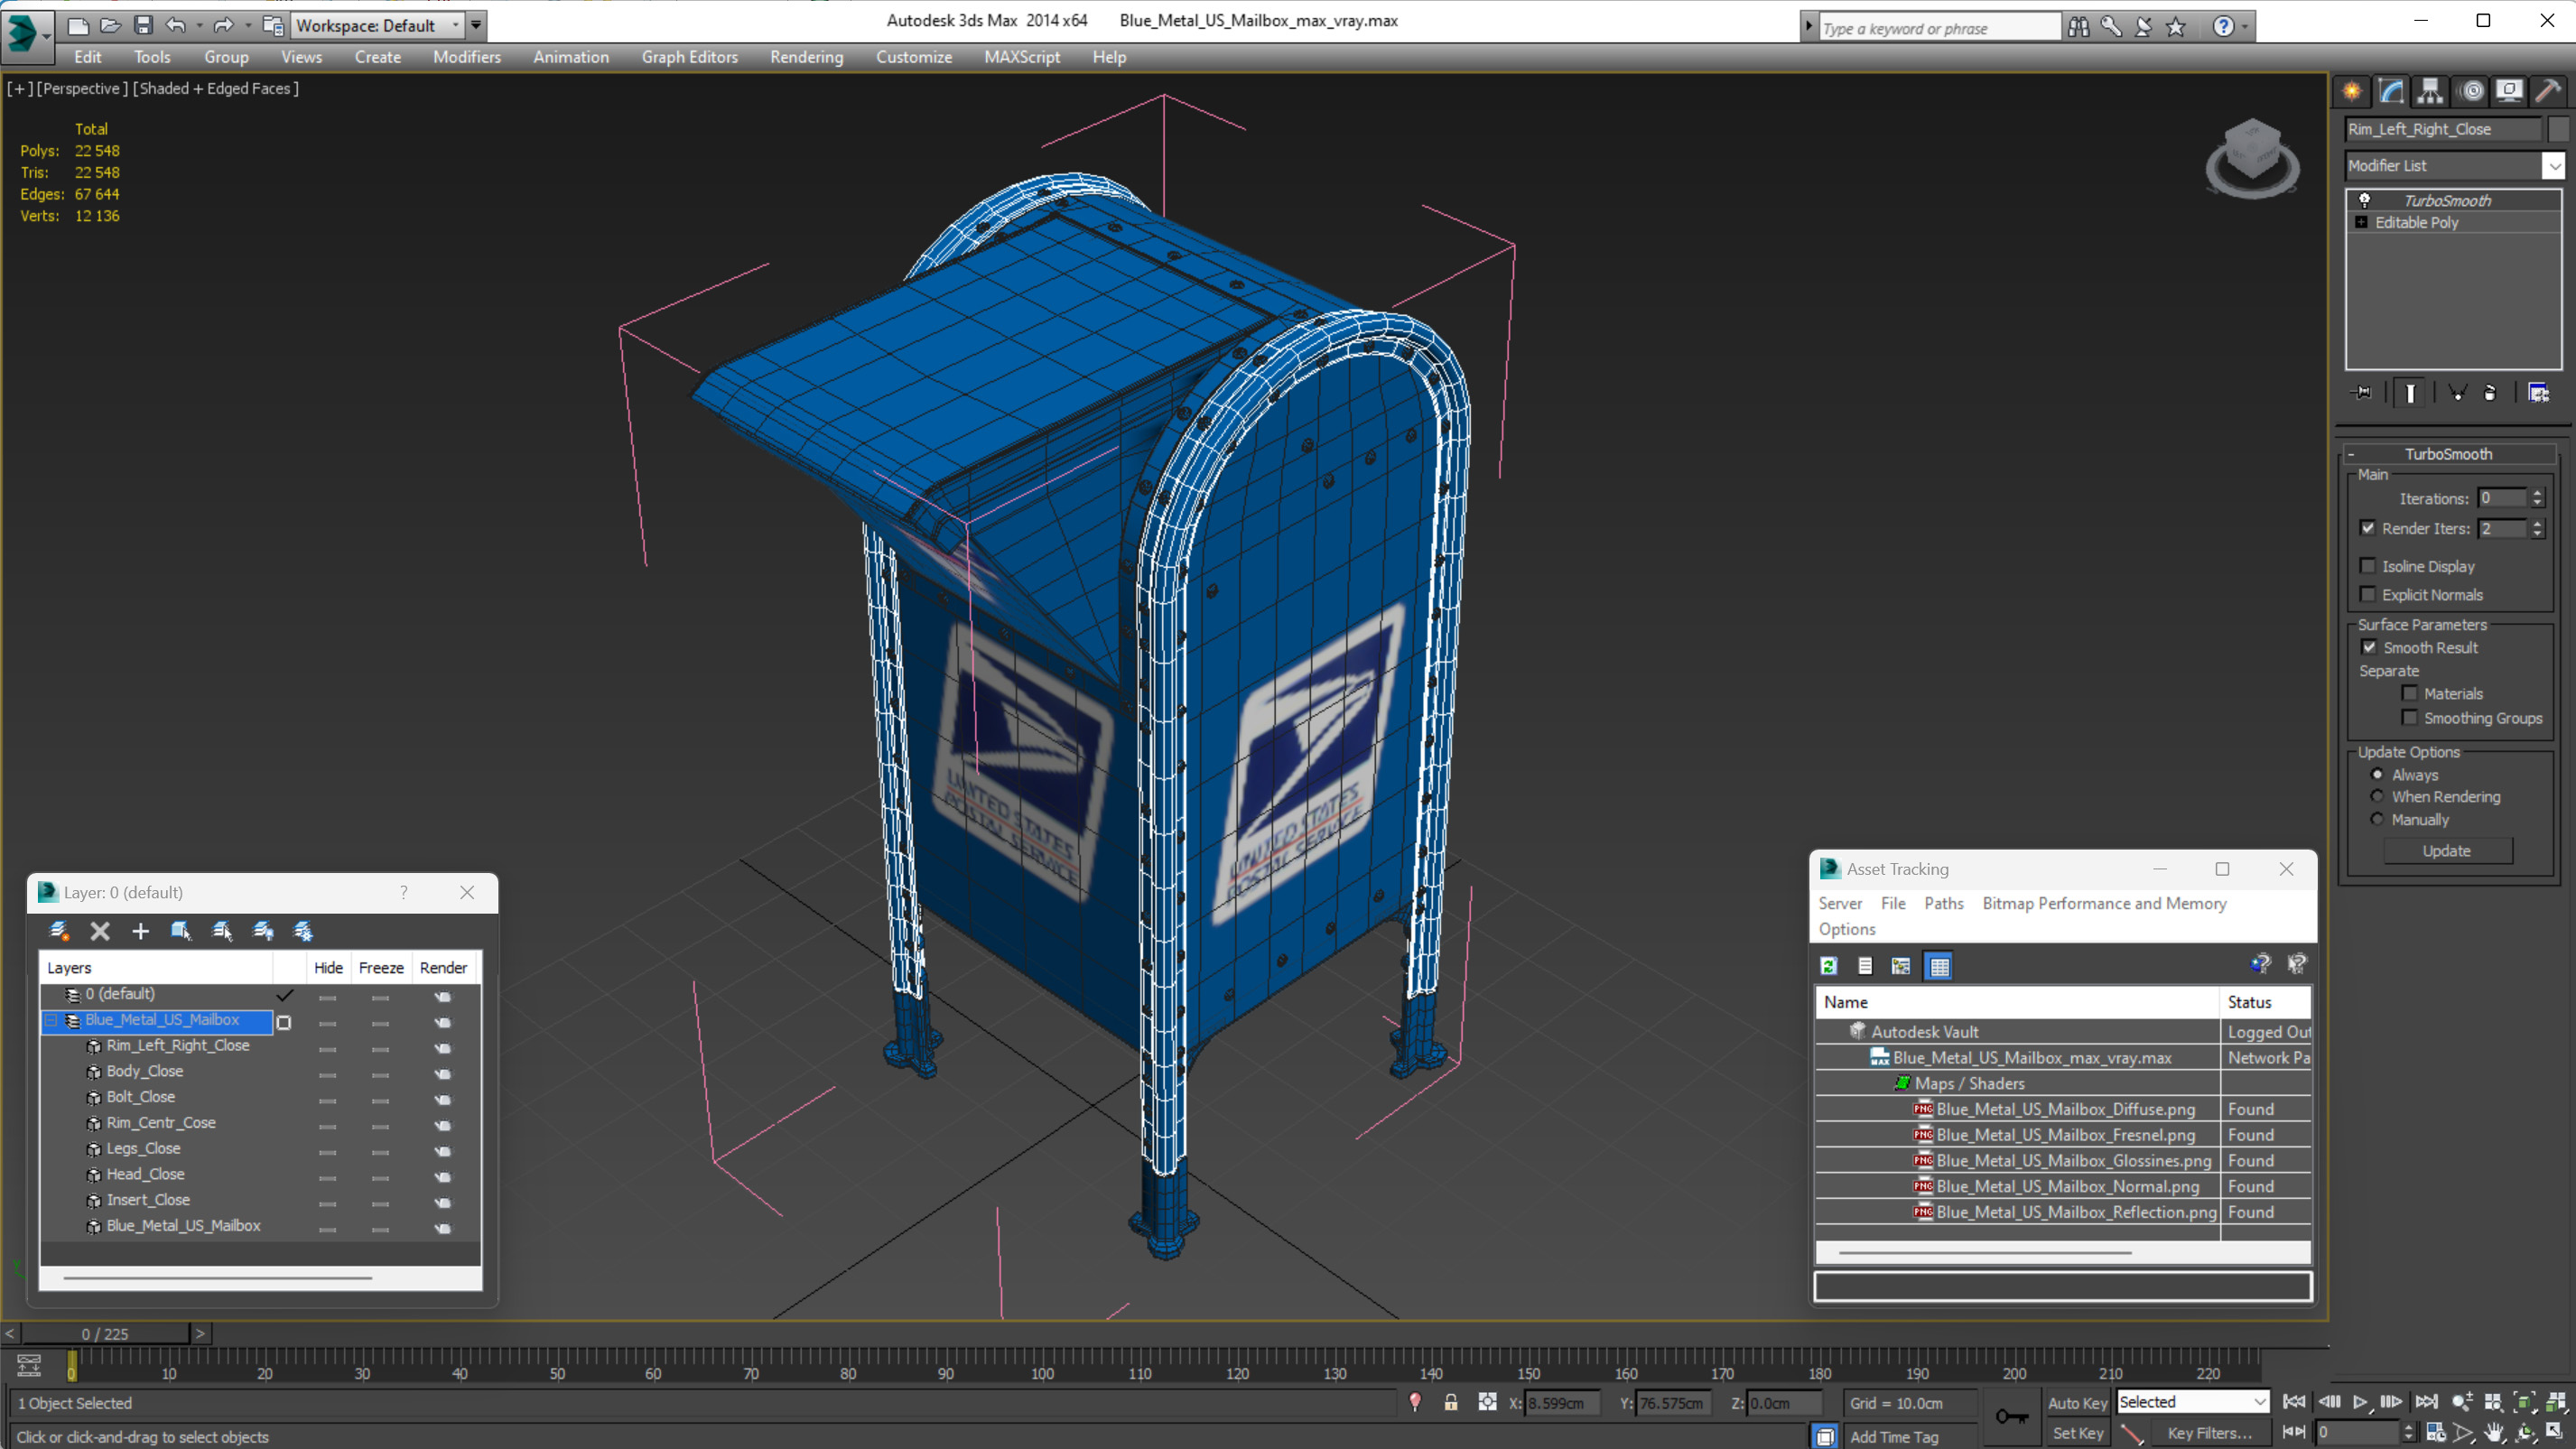Open the Graph Editors menu
Viewport: 2576px width, 1449px height.
(689, 57)
